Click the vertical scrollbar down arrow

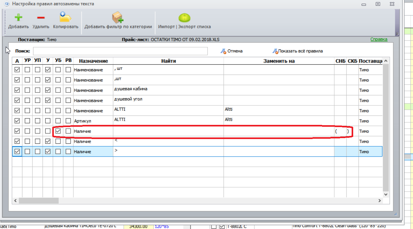click(386, 194)
